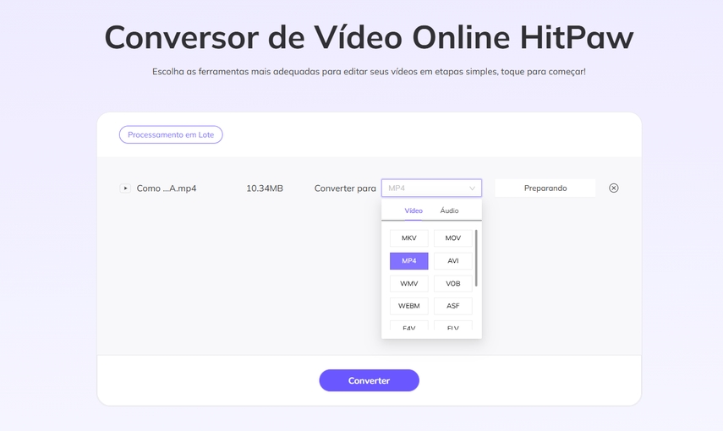Switch to the Áudio tab
Viewport: 723px width, 431px height.
[x=449, y=210]
